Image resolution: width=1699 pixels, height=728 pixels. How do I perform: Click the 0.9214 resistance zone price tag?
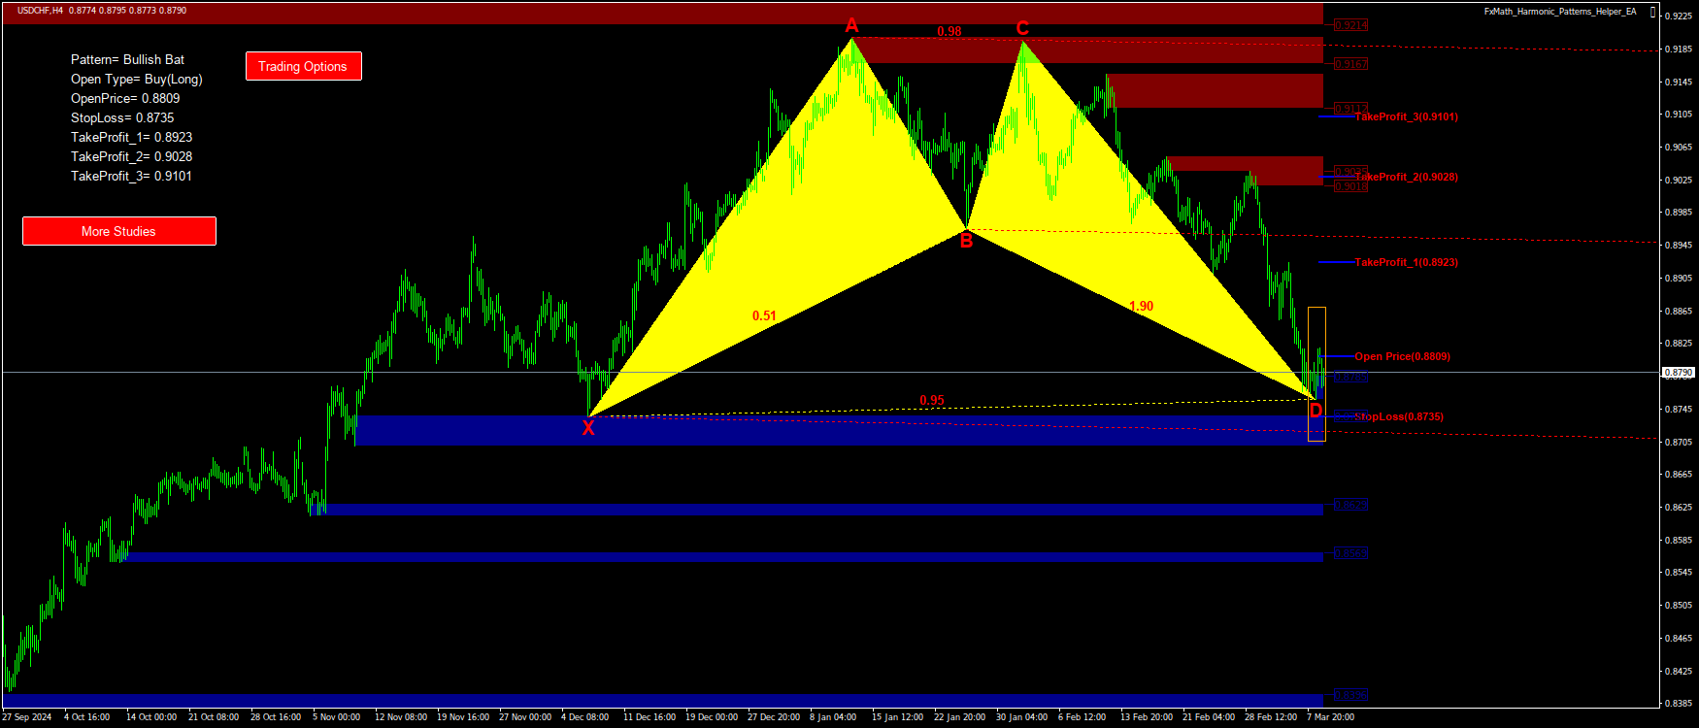[1350, 25]
